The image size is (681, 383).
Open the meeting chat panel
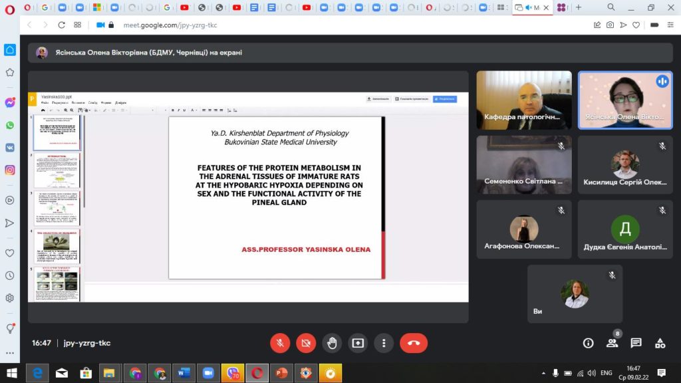click(636, 343)
